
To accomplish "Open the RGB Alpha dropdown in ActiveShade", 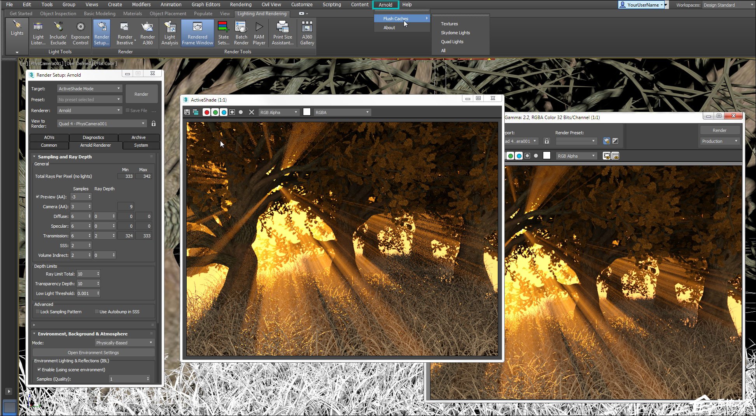I will click(x=279, y=112).
